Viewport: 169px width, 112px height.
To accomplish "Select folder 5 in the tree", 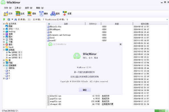I will coord(9,73).
